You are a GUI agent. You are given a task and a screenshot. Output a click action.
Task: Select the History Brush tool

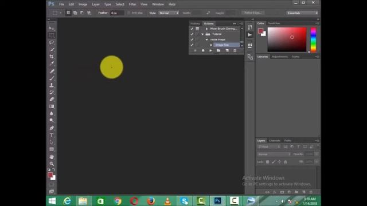coord(52,92)
